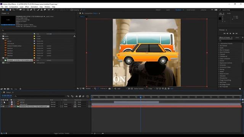Open the Graph Editor in timeline
Image resolution: width=244 pixels, height=137 pixels.
(88, 96)
